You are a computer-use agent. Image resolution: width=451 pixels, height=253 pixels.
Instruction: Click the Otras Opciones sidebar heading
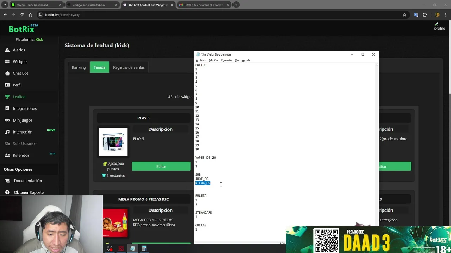(18, 169)
